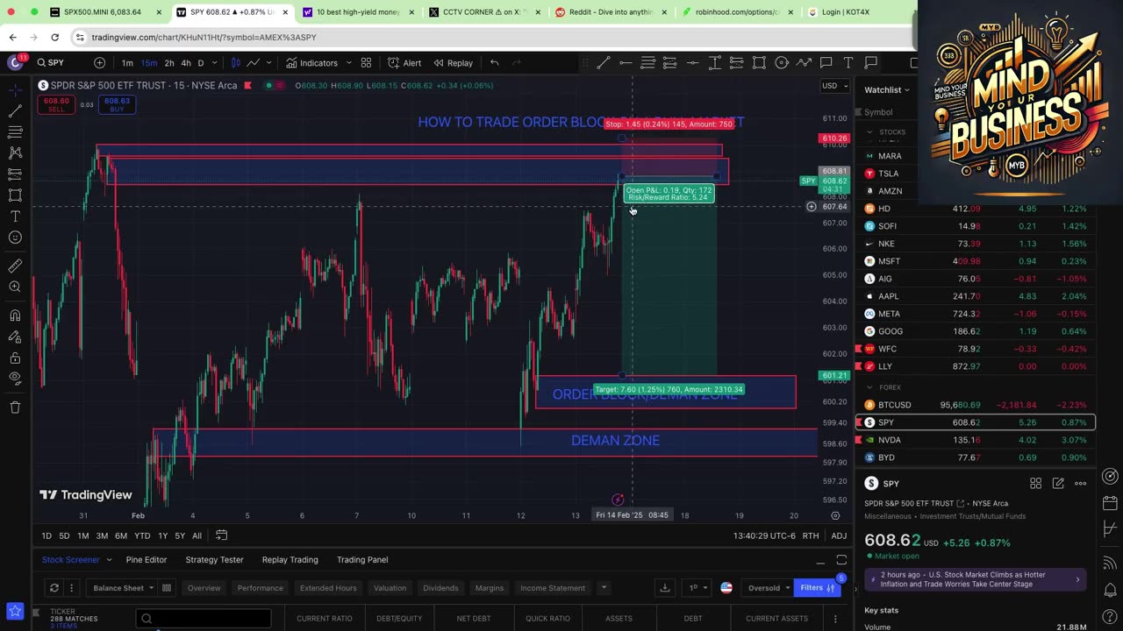Select the trend line drawing tool
Viewport: 1123px width, 631px height.
pyautogui.click(x=604, y=63)
